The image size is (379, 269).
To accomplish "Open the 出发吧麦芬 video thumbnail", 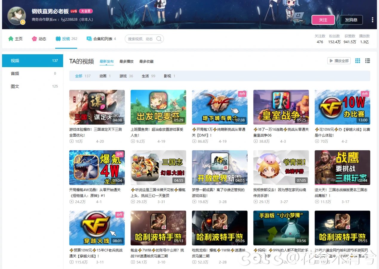I will click(158, 107).
